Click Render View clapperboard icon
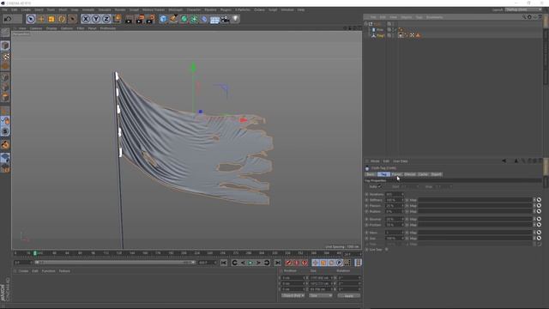This screenshot has height=309, width=549. pyautogui.click(x=129, y=19)
